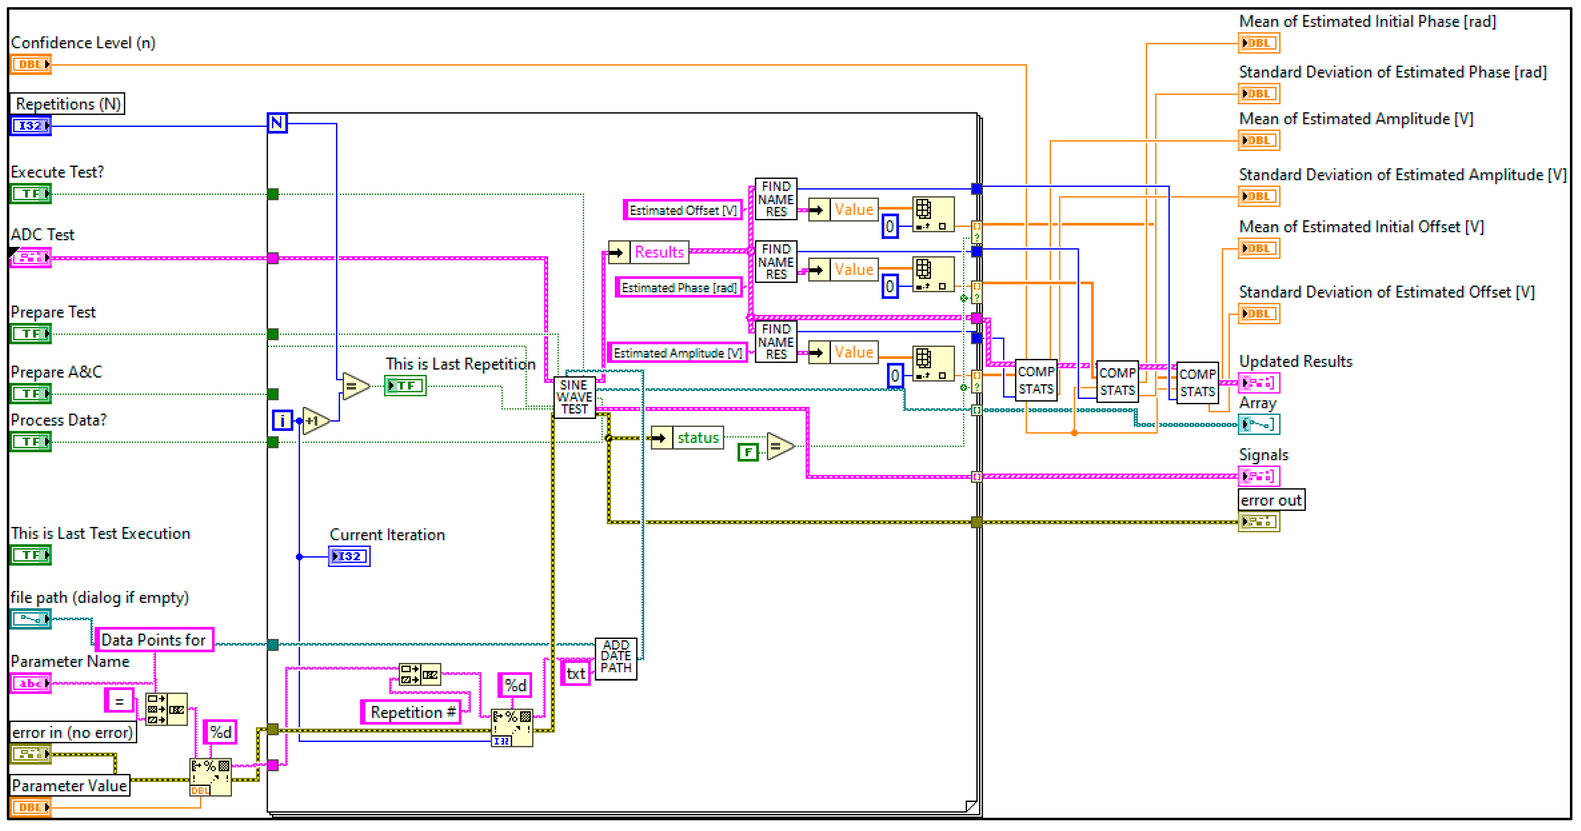1581x831 pixels.
Task: Select the loop iteration i terminal
Action: (282, 420)
